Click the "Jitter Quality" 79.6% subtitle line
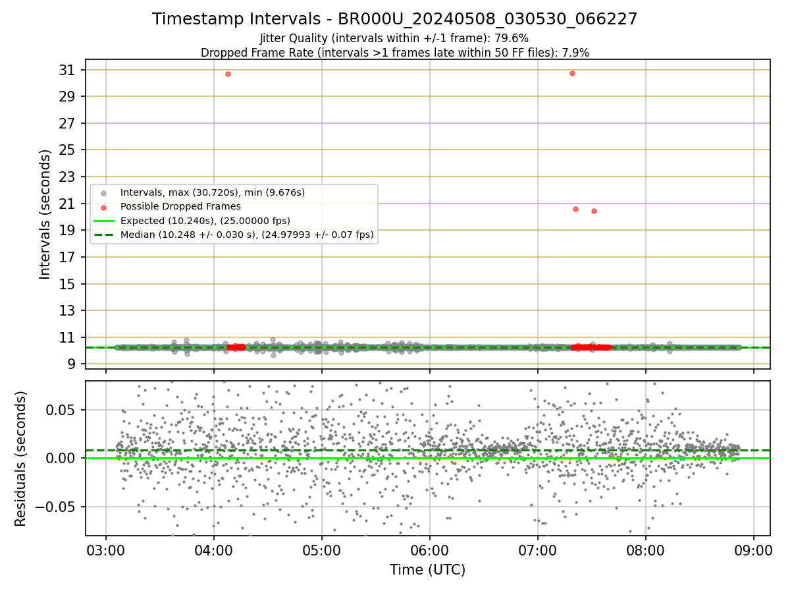The width and height of the screenshot is (790, 593). point(394,39)
